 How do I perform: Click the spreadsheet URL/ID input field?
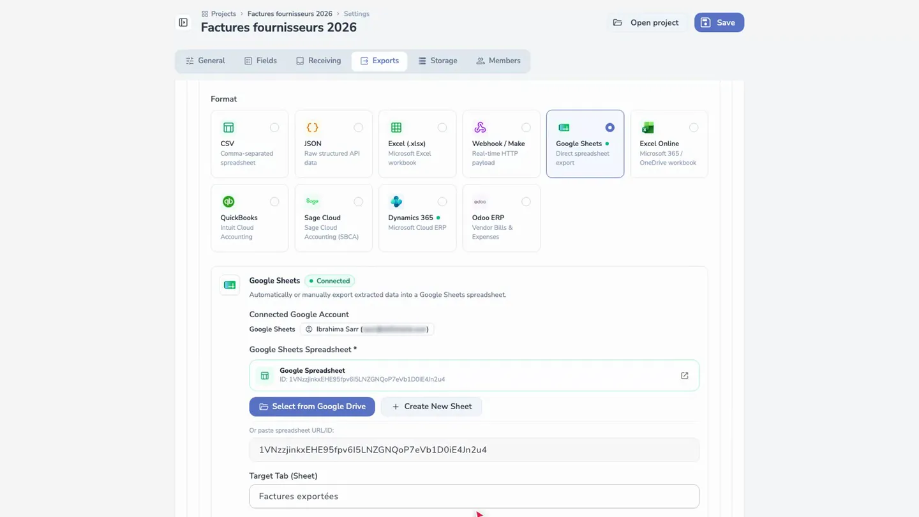click(x=474, y=450)
